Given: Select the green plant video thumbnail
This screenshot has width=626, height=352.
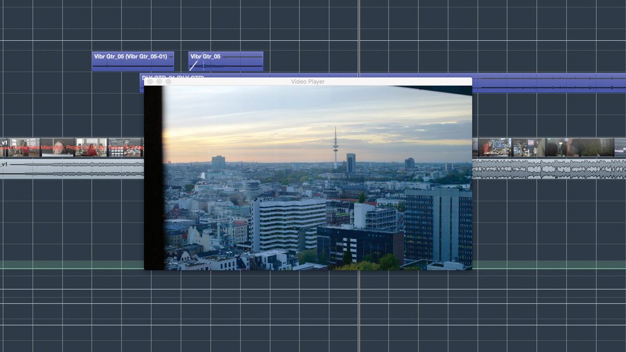Looking at the screenshot, I should pyautogui.click(x=596, y=148).
